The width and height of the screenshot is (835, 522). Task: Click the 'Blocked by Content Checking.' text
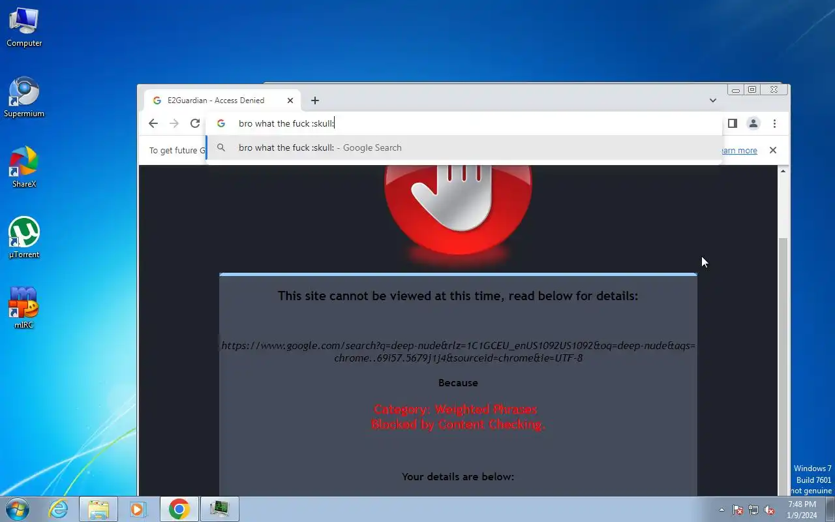click(x=458, y=424)
